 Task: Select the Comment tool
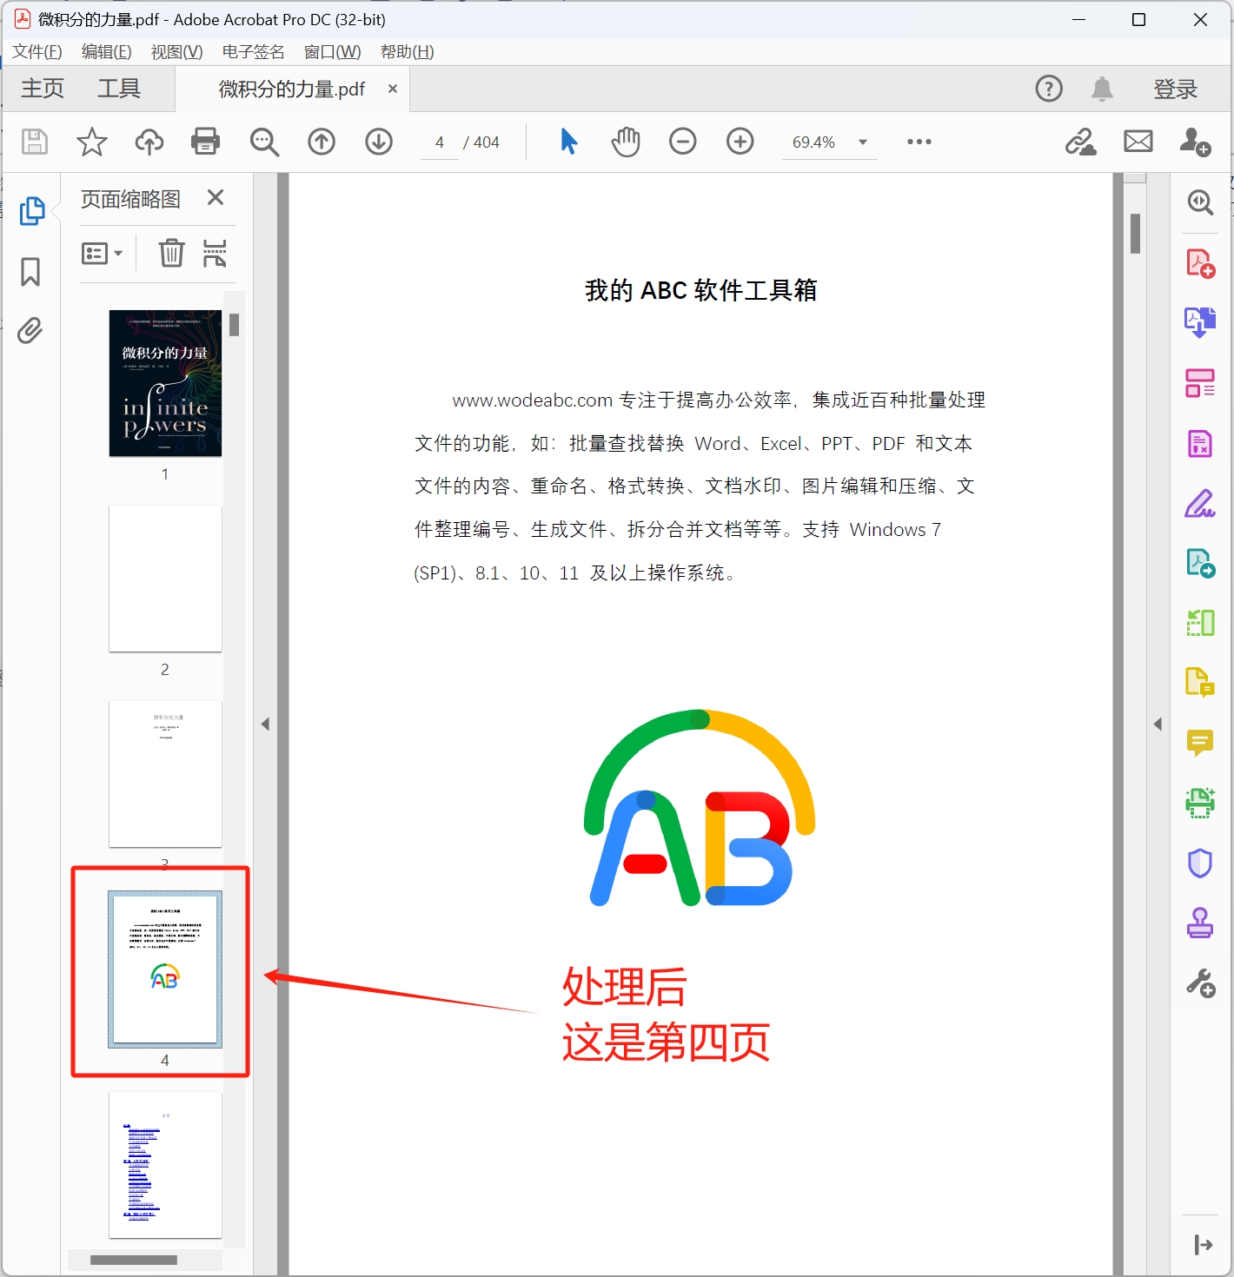[x=1200, y=744]
